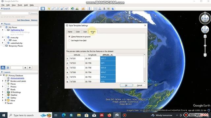This screenshot has height=118, width=211.
Task: Enable the 3D Buildings layer checkbox
Action: (6, 92)
